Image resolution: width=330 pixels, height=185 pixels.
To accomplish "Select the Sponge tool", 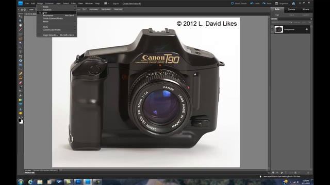I will pyautogui.click(x=21, y=113).
